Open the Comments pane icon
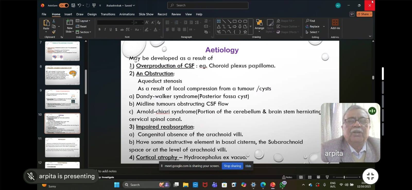This screenshot has width=412, height=190. [352, 14]
